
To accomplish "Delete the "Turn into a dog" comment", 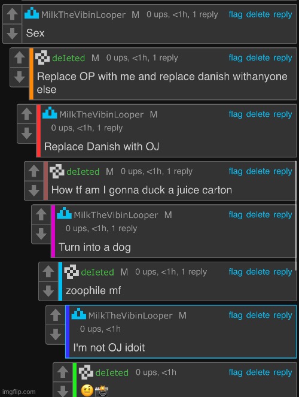I will [258, 215].
